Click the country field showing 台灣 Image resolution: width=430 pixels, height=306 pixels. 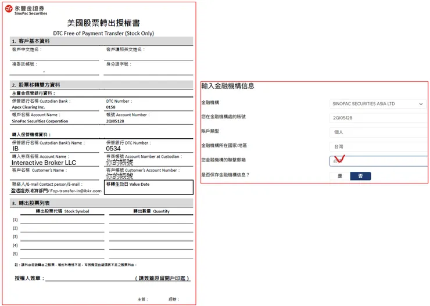tap(378, 146)
